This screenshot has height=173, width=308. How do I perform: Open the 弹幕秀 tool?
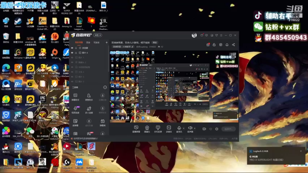[x=102, y=123]
